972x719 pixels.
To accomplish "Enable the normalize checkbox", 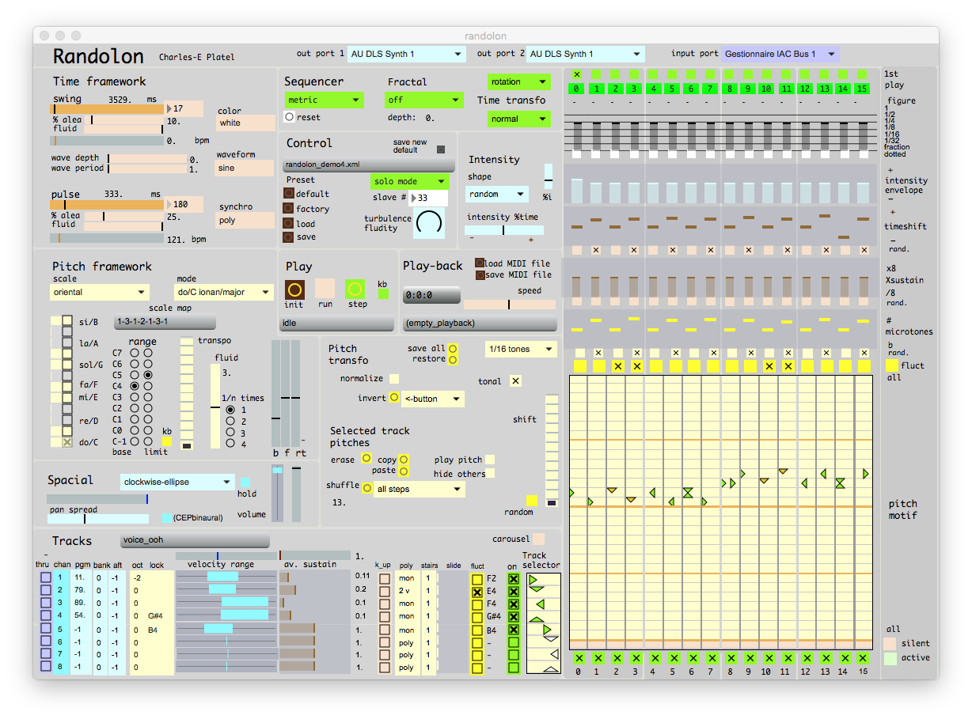I will tap(393, 379).
